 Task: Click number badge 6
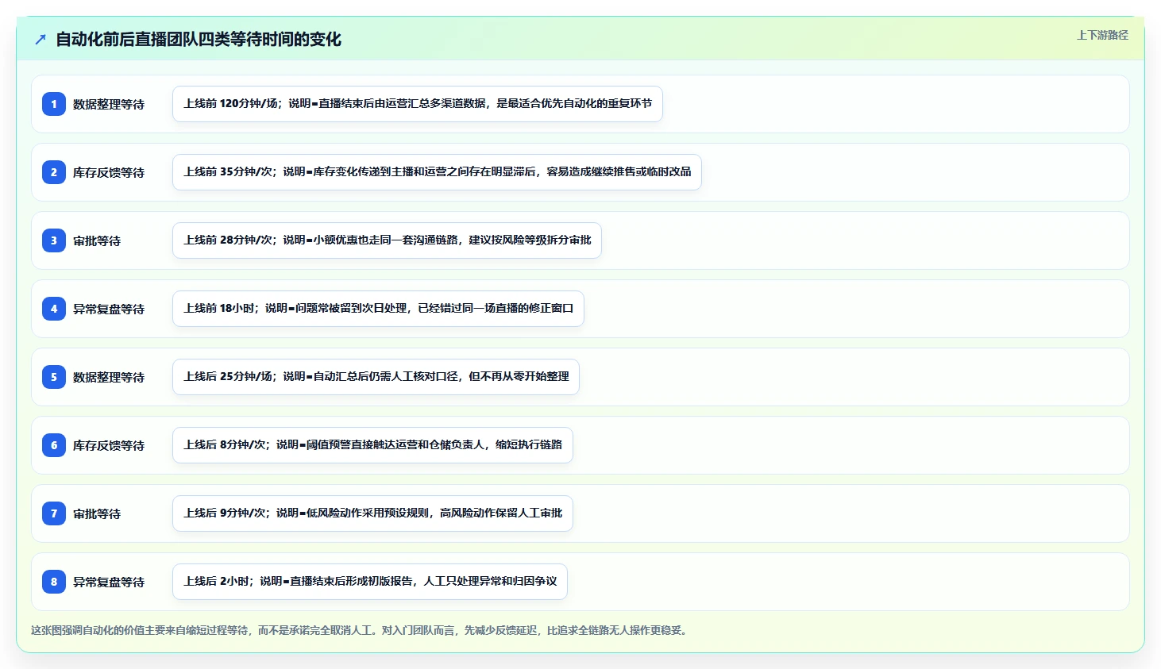click(x=54, y=445)
